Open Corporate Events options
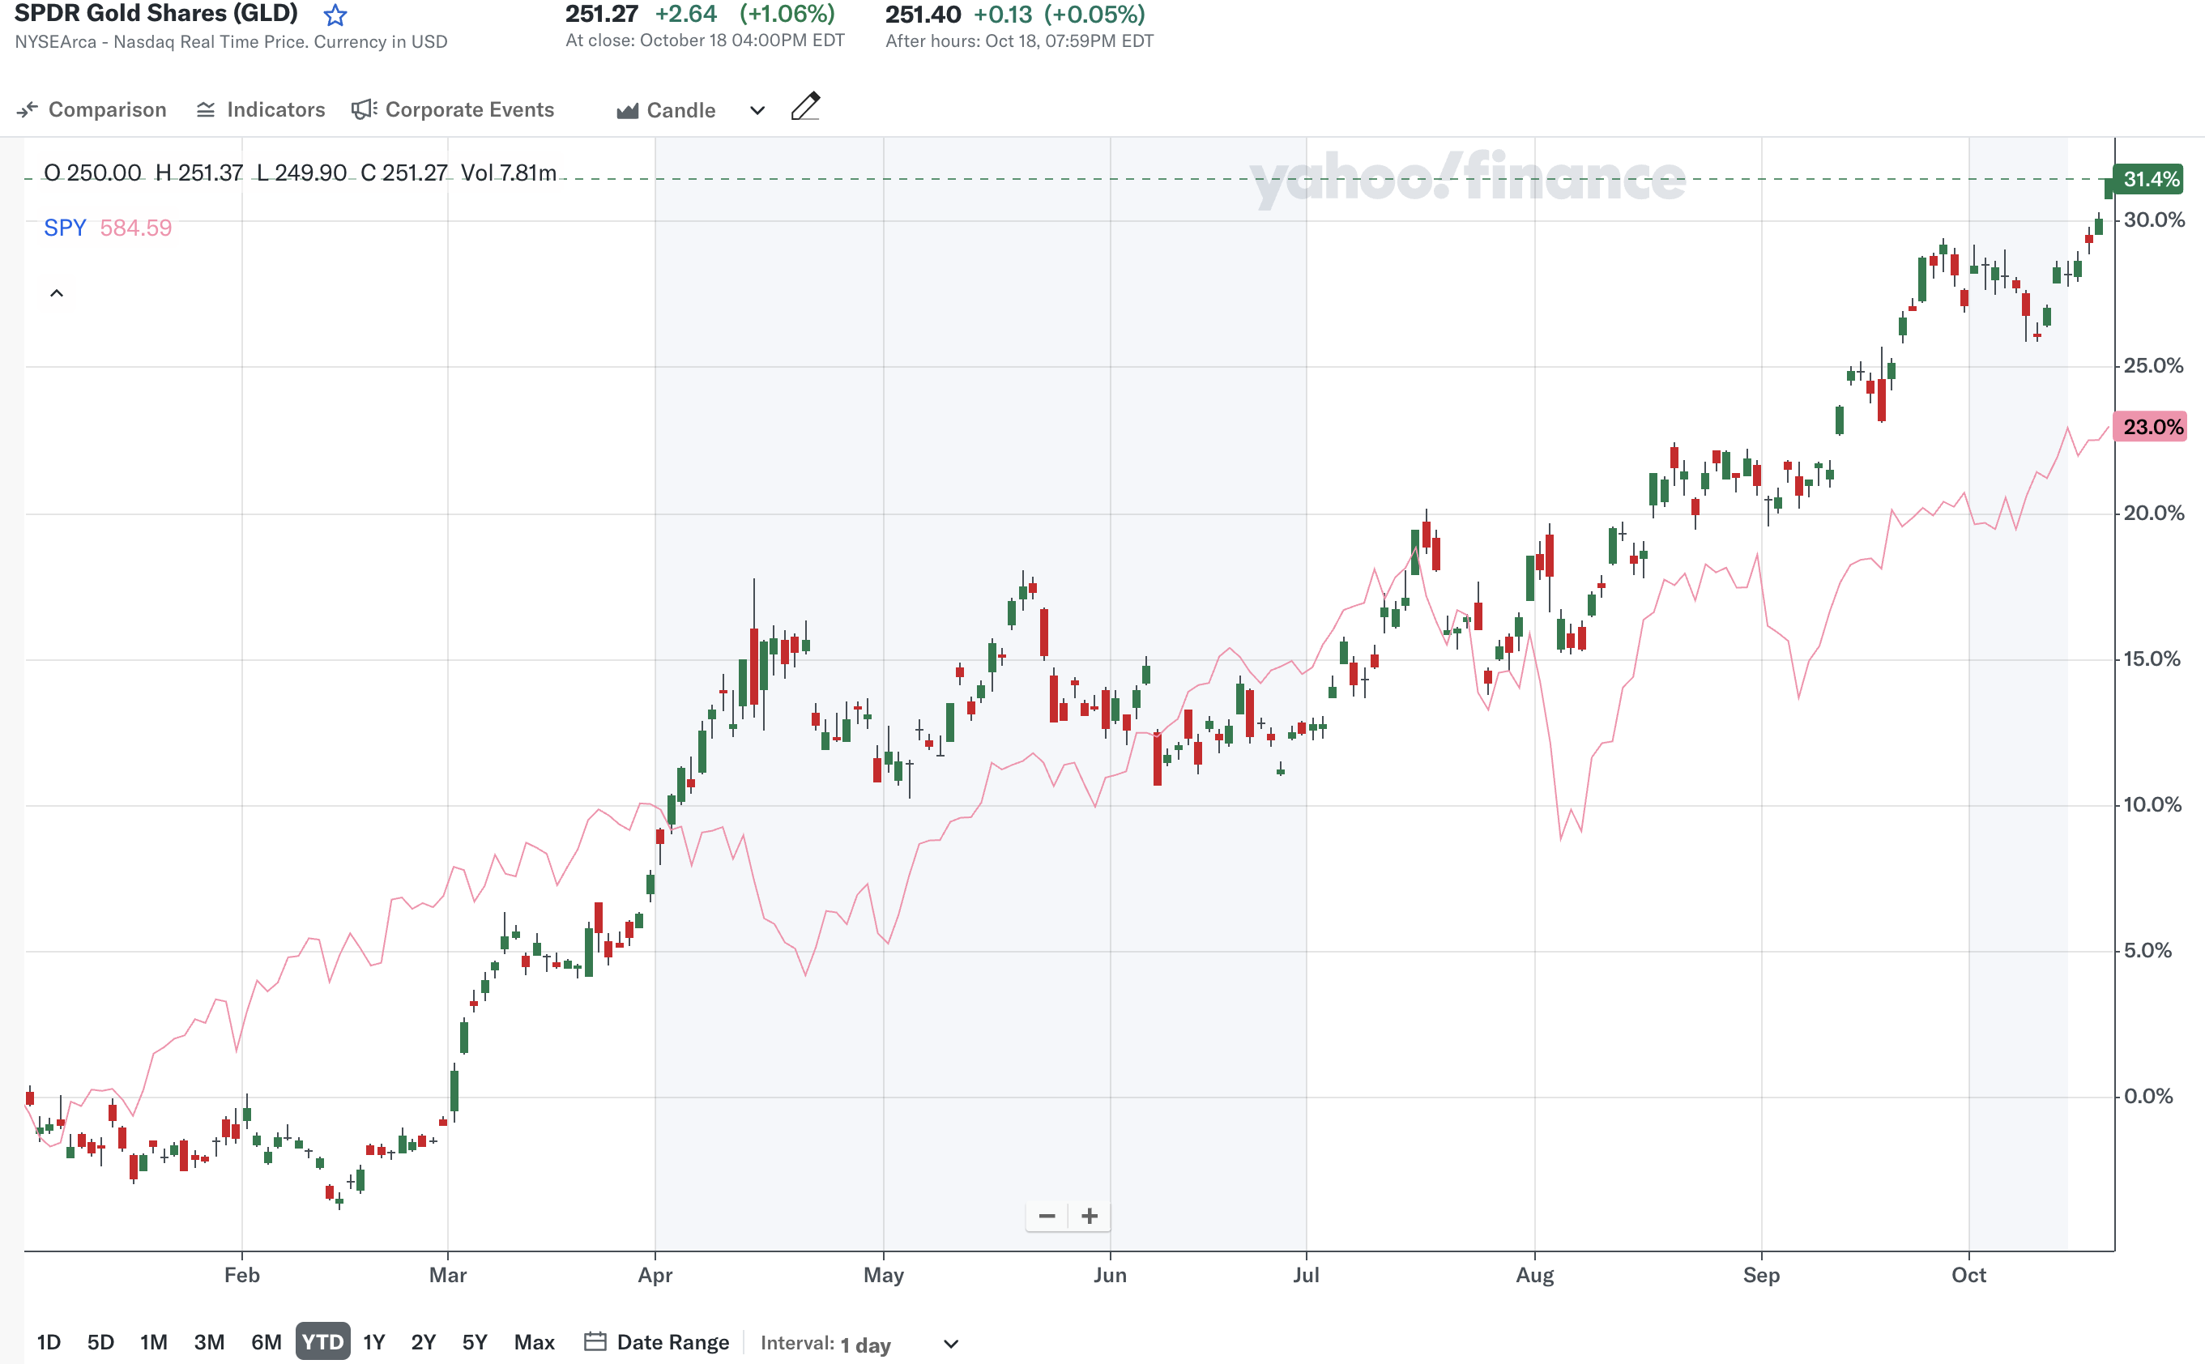This screenshot has width=2205, height=1364. pyautogui.click(x=453, y=110)
